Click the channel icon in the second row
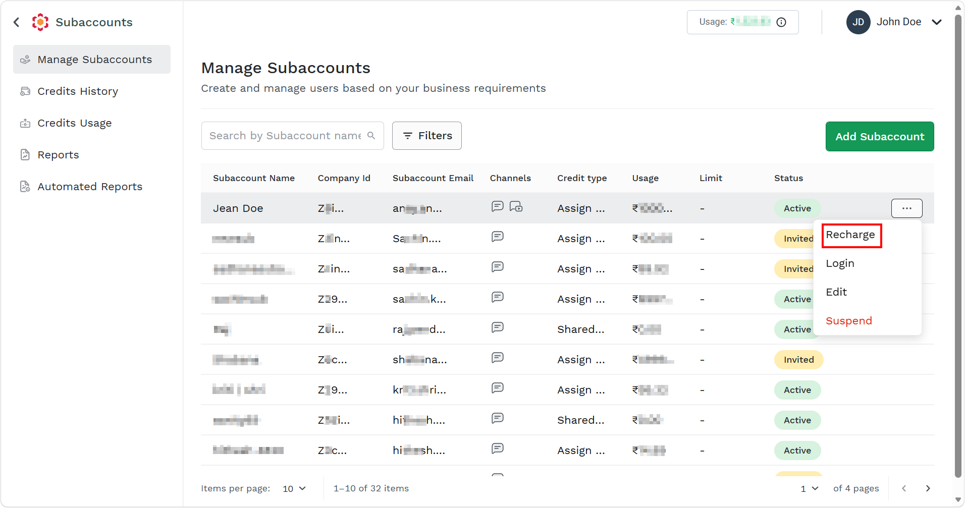 coord(498,237)
